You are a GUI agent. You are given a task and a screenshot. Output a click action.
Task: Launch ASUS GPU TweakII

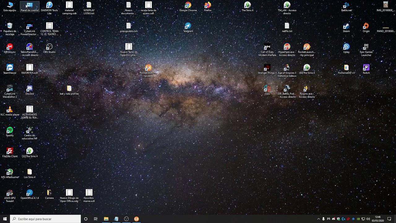[10, 196]
